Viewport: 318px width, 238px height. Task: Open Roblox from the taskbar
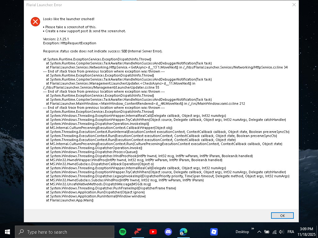pyautogui.click(x=214, y=232)
